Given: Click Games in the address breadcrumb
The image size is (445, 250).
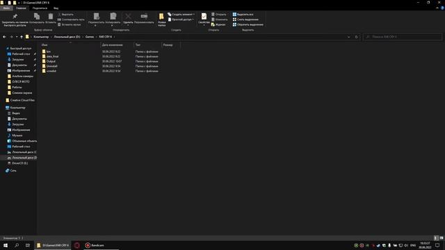Looking at the screenshot, I should pyautogui.click(x=90, y=37).
